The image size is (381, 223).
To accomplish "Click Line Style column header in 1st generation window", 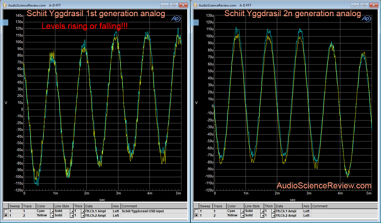I will (x=63, y=206).
